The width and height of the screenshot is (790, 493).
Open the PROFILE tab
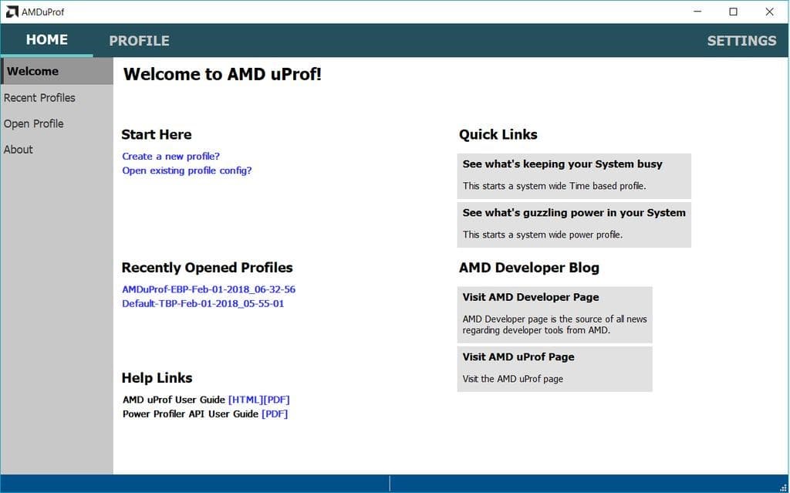[139, 41]
